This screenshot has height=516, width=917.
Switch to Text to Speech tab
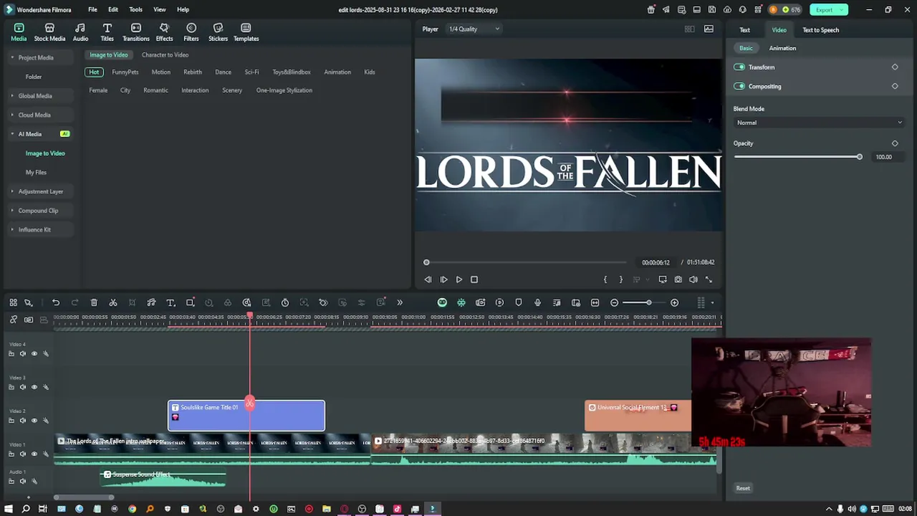tap(820, 30)
